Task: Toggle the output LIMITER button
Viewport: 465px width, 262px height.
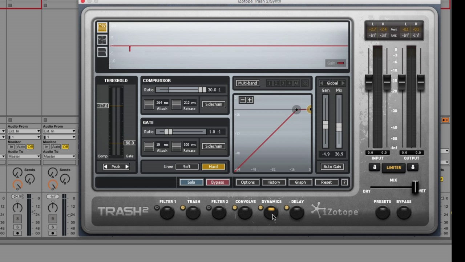Action: [x=393, y=167]
